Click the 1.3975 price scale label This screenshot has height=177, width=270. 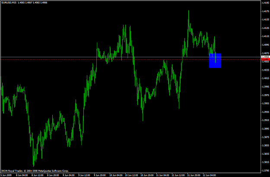(266, 95)
